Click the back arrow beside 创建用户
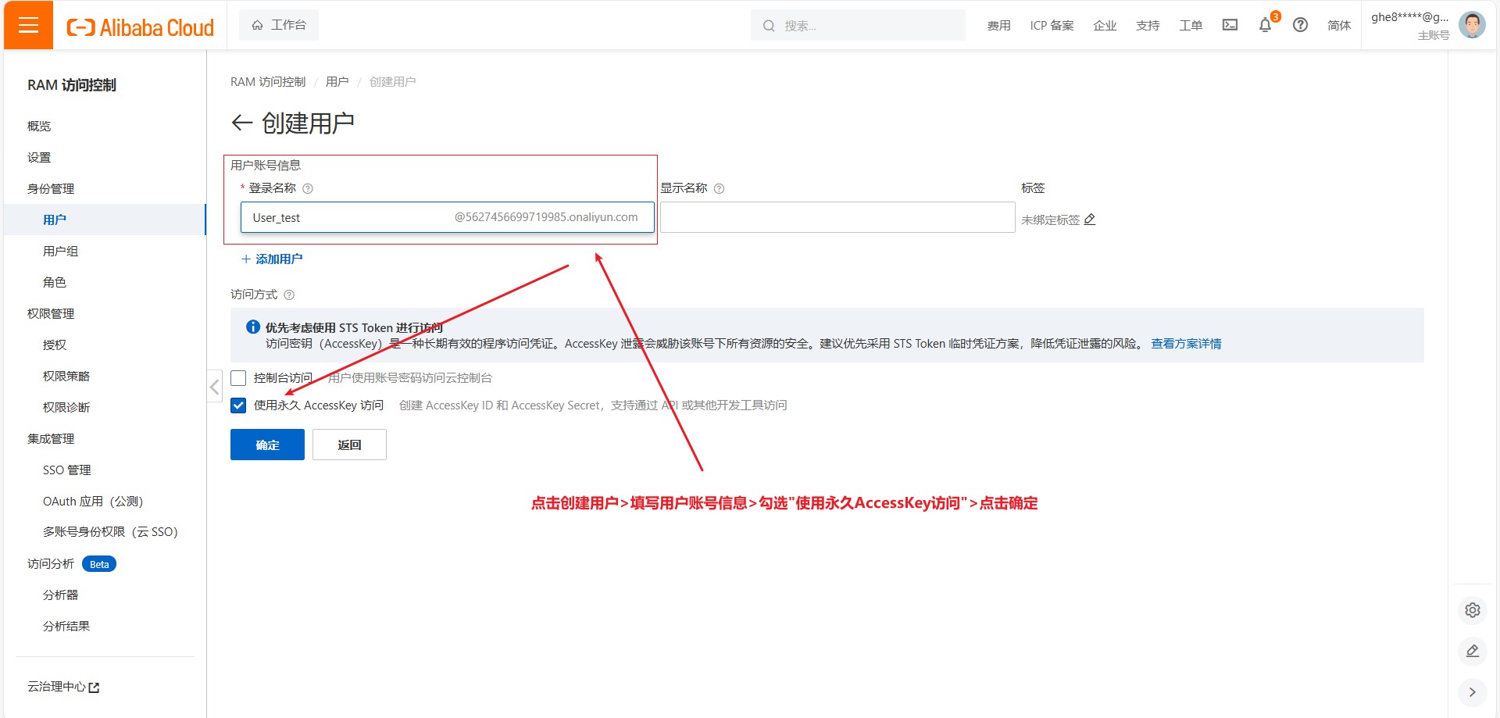Viewport: 1500px width, 718px height. coord(241,123)
